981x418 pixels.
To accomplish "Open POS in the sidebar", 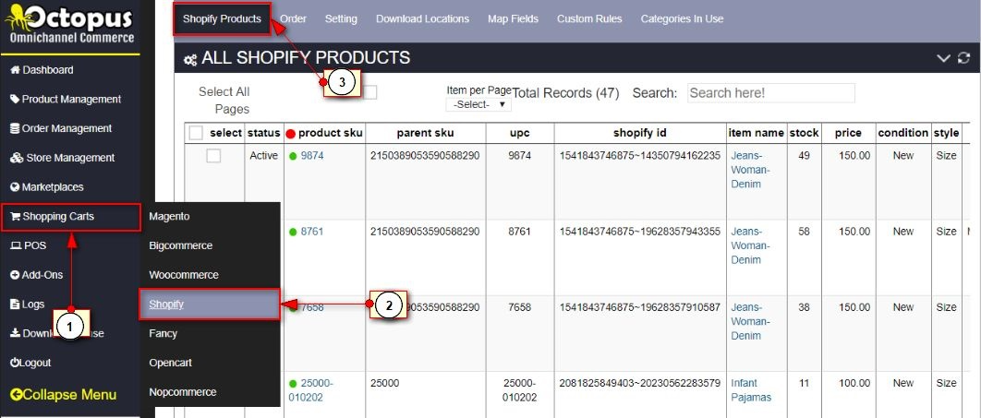I will pyautogui.click(x=28, y=245).
